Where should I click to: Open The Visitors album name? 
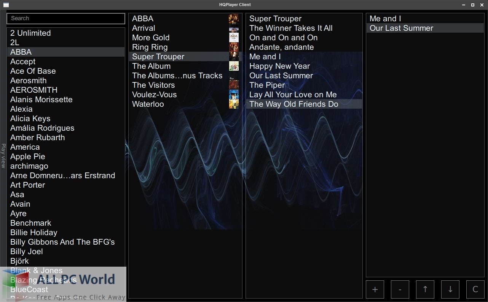[153, 85]
